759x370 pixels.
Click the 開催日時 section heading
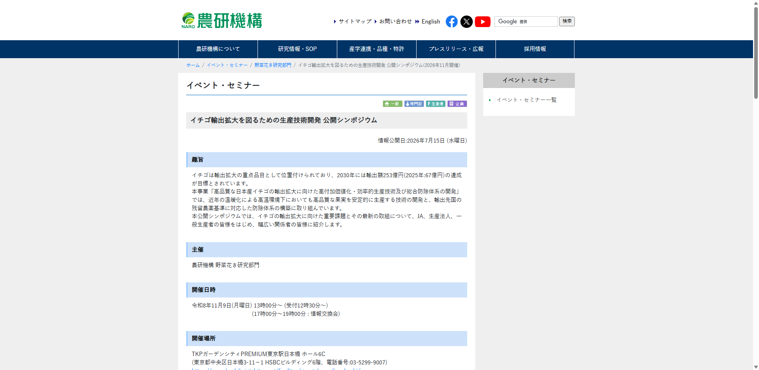pos(326,290)
